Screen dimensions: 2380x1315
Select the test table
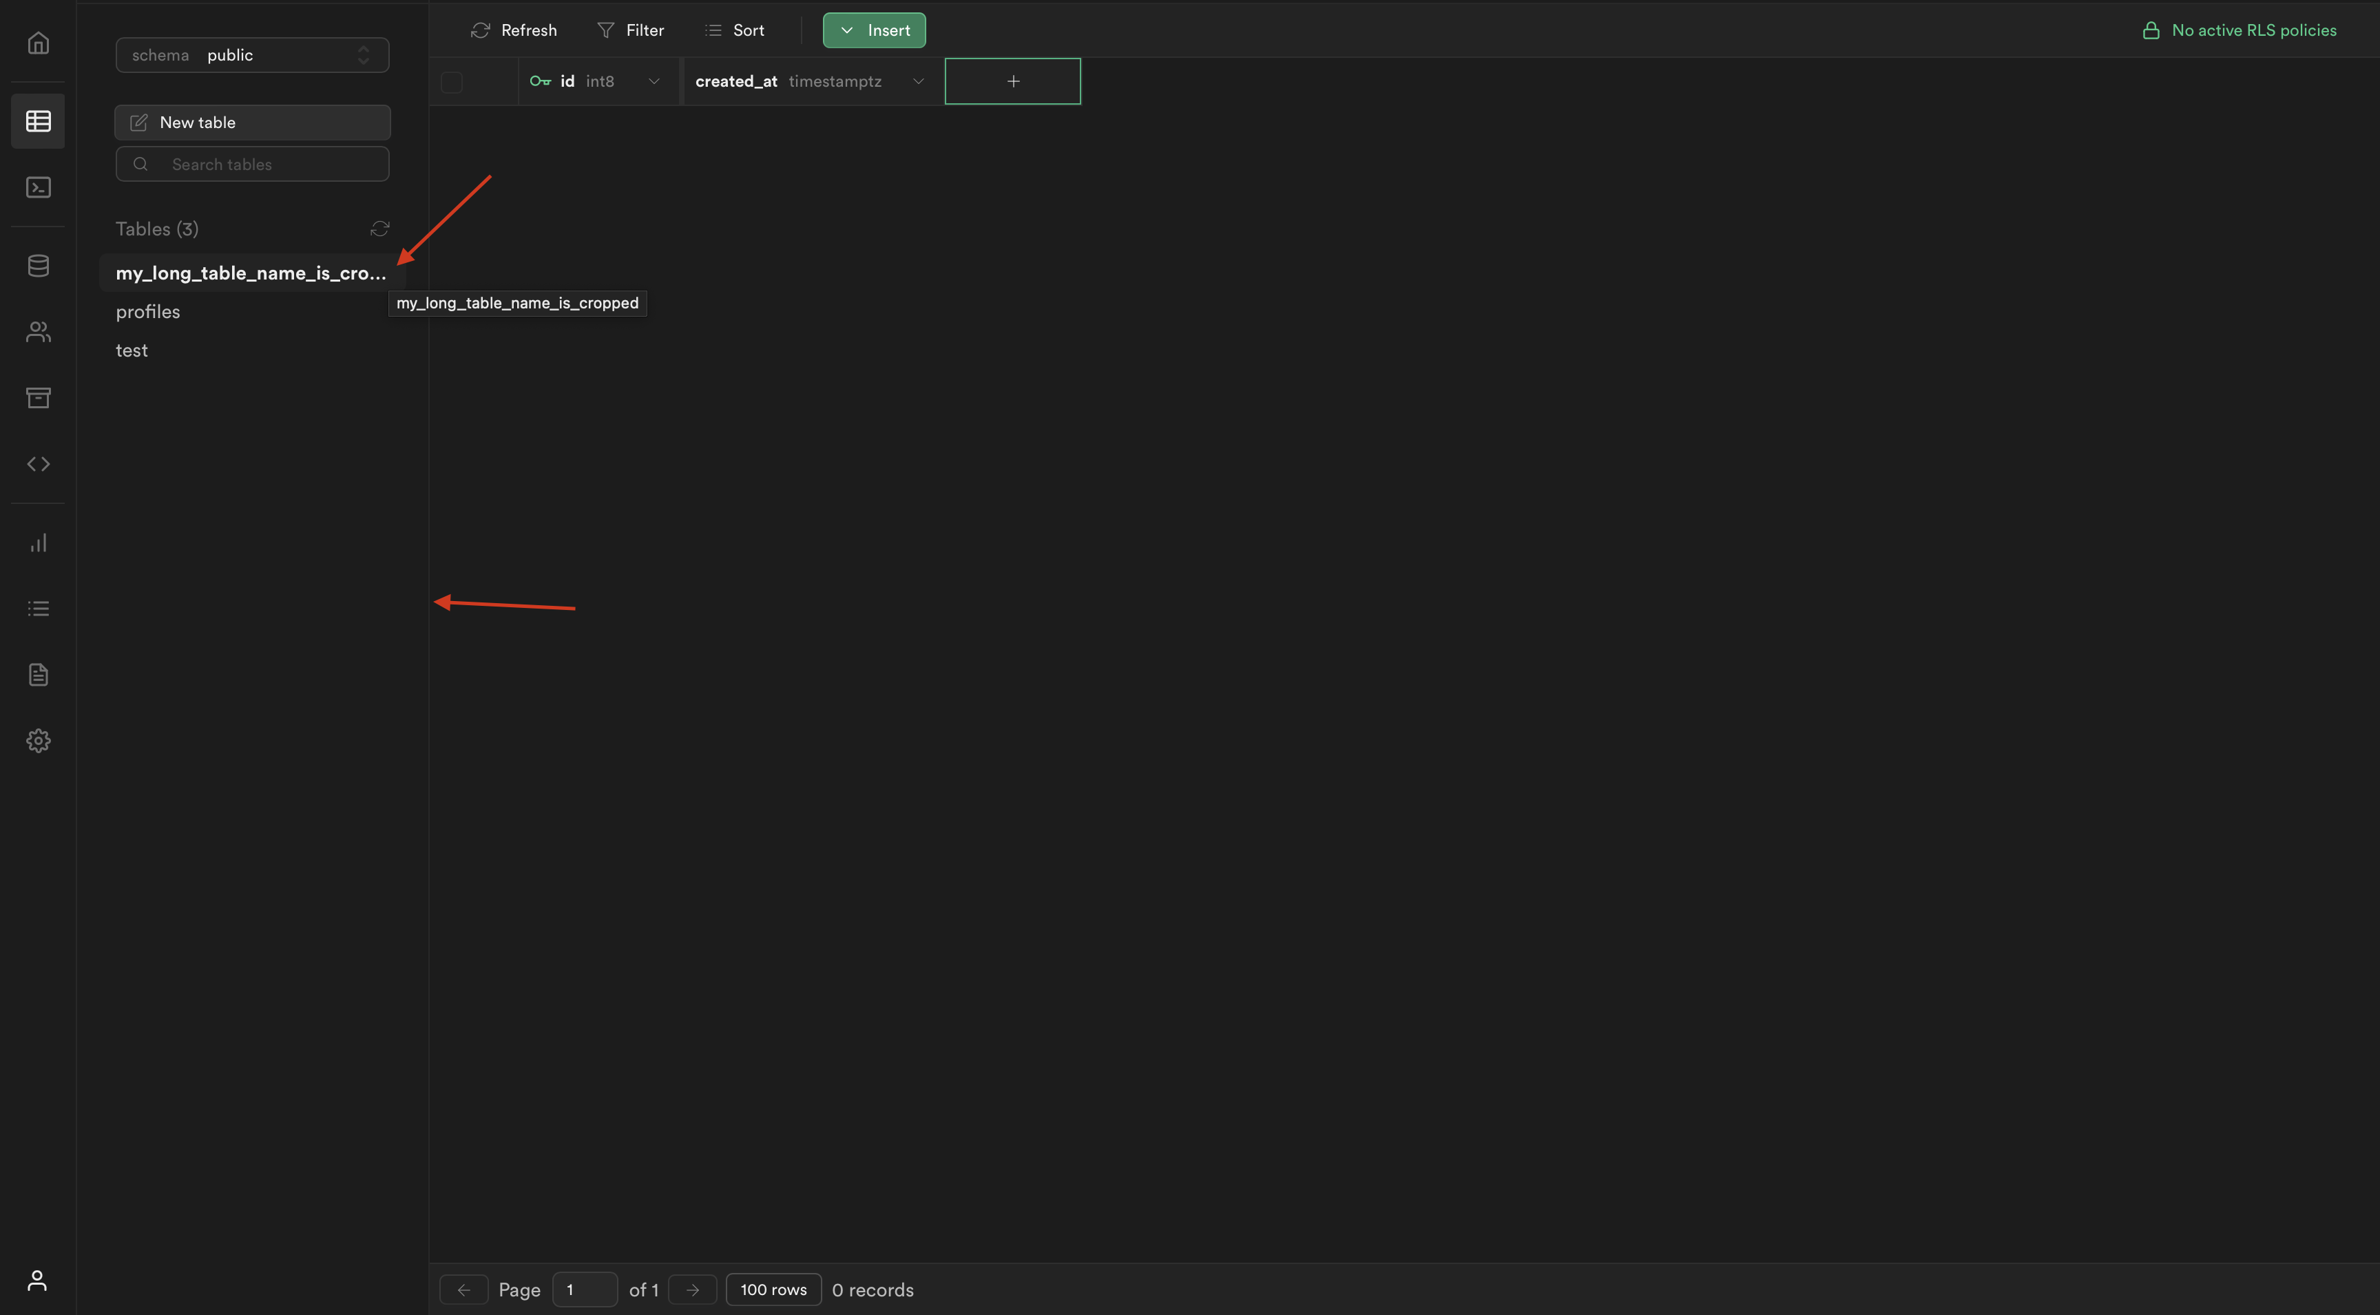point(132,351)
